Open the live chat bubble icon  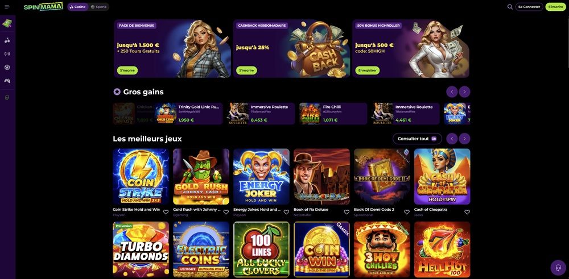coord(558,268)
